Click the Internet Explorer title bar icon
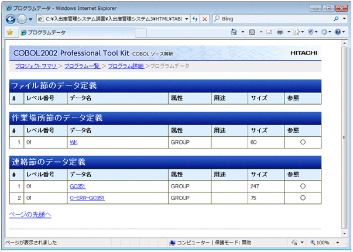This screenshot has width=353, height=252. (9, 8)
